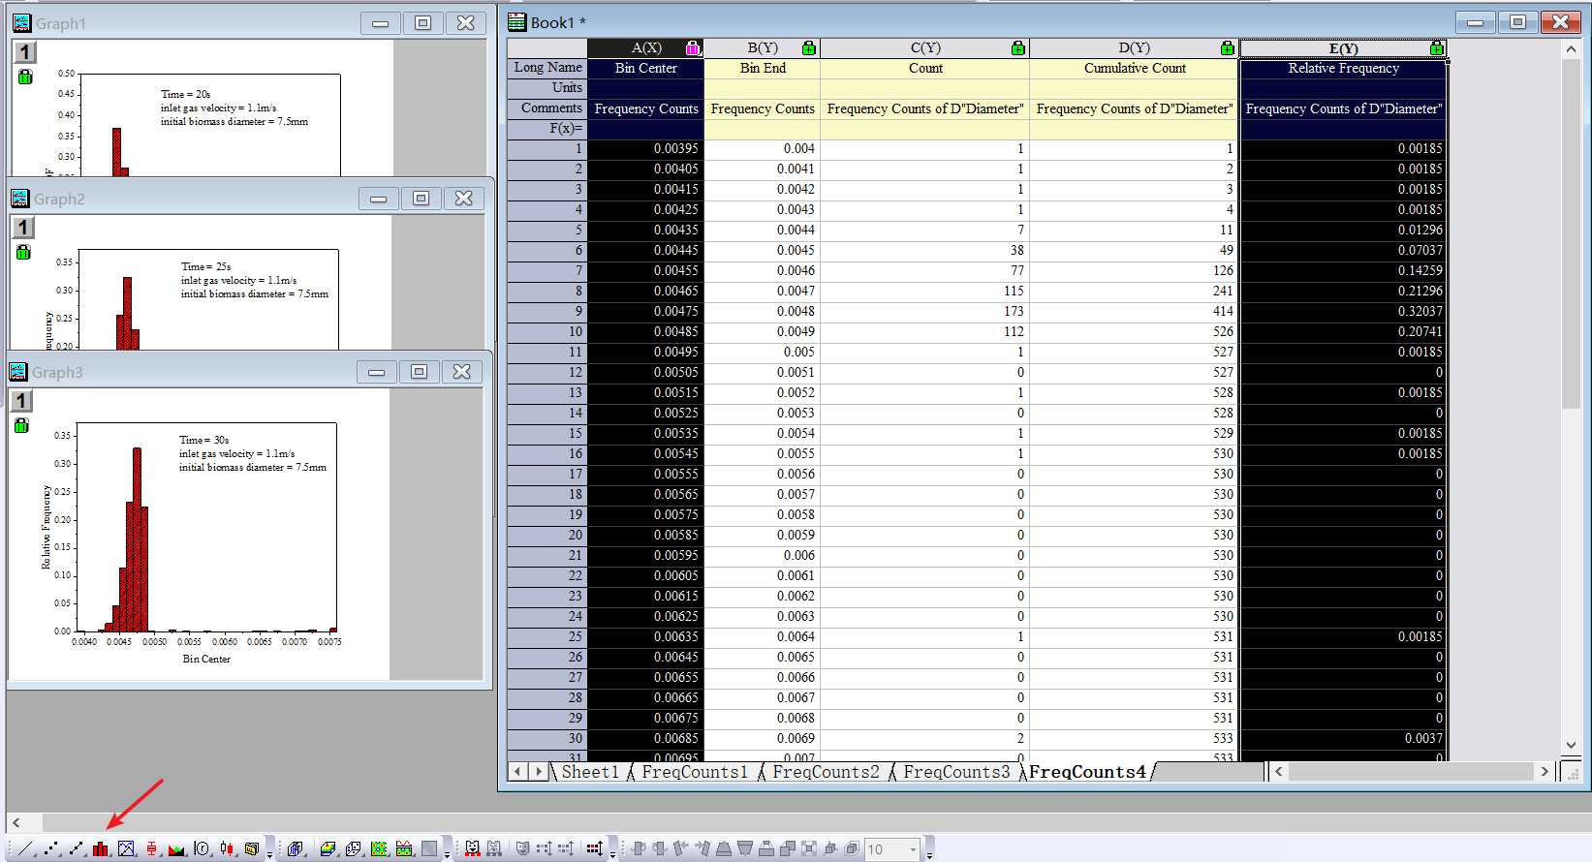1592x862 pixels.
Task: Click worksheet vertical scrollbar down arrow
Action: [1572, 745]
